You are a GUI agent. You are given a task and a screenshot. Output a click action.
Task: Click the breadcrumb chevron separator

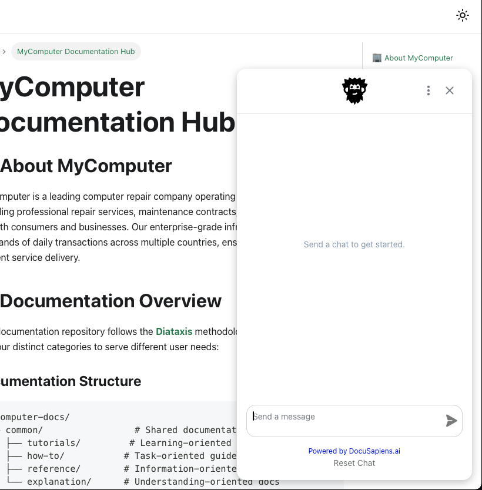(4, 52)
